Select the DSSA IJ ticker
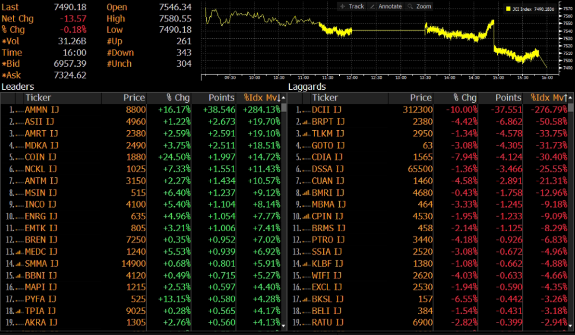Screen dimensions: 575x335 coord(327,169)
